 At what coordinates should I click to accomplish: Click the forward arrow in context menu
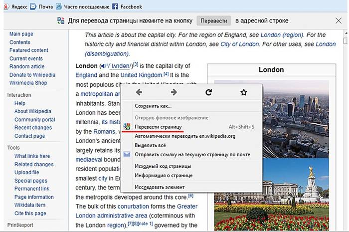tap(174, 92)
